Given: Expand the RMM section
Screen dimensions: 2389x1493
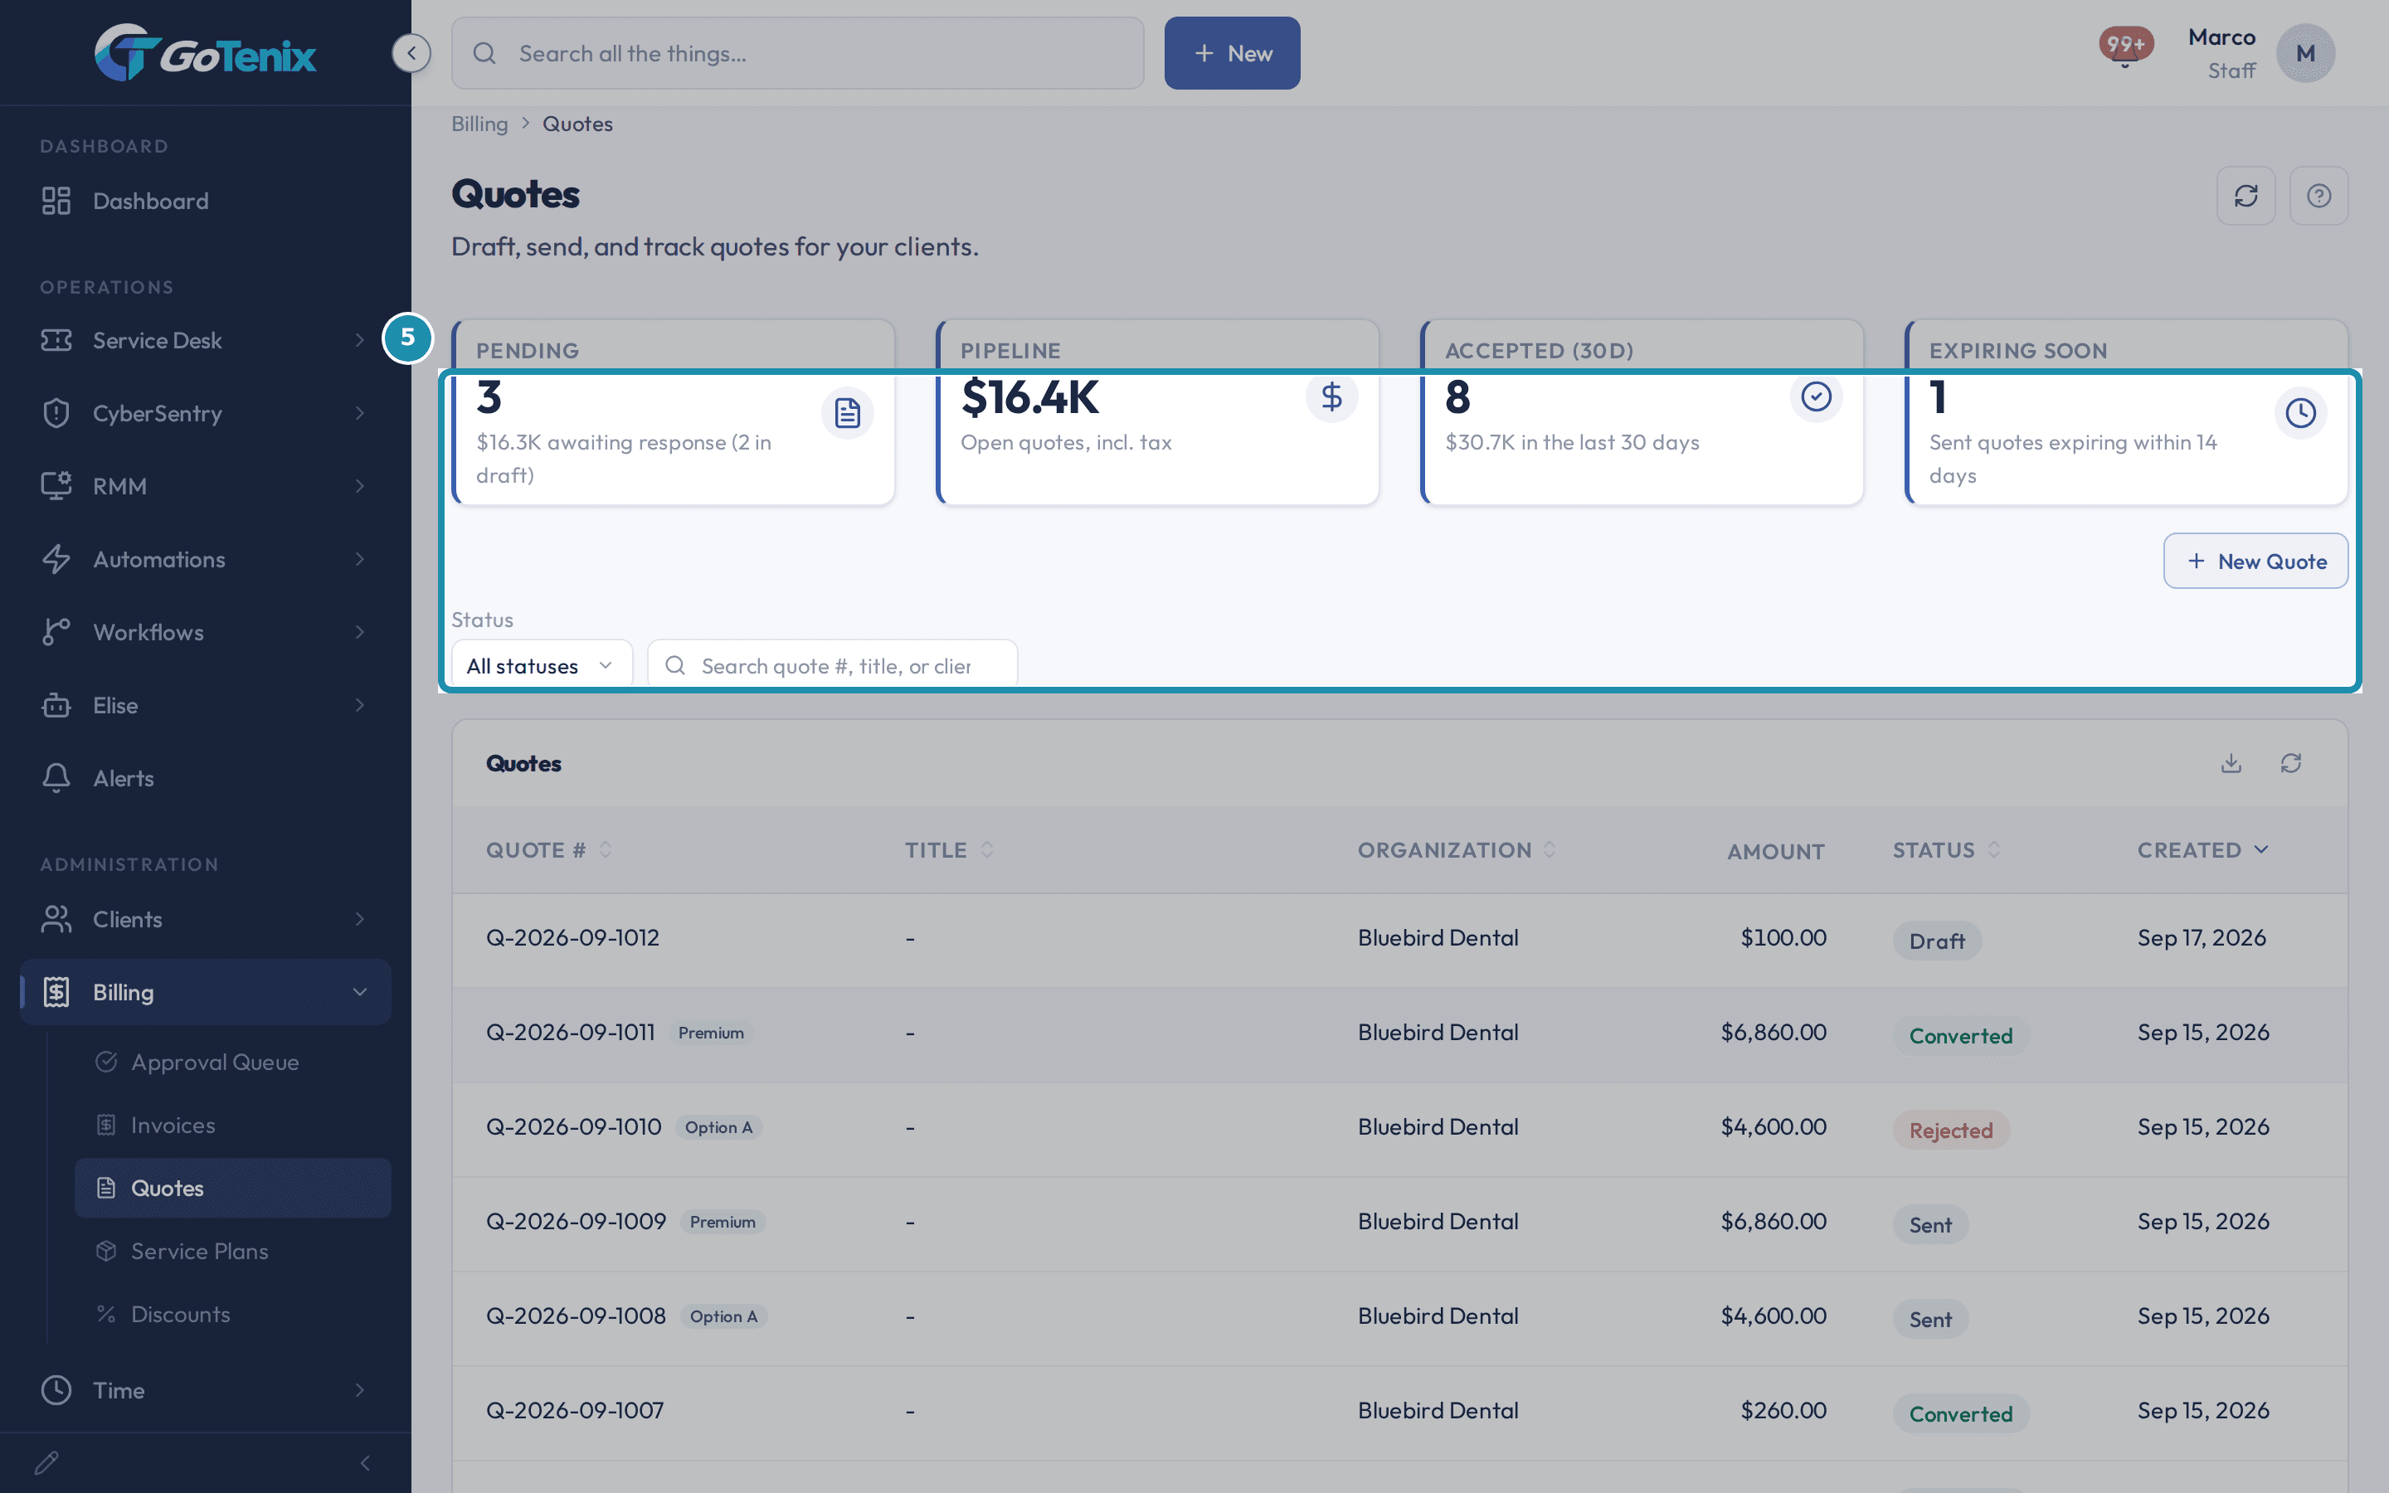Looking at the screenshot, I should [206, 486].
